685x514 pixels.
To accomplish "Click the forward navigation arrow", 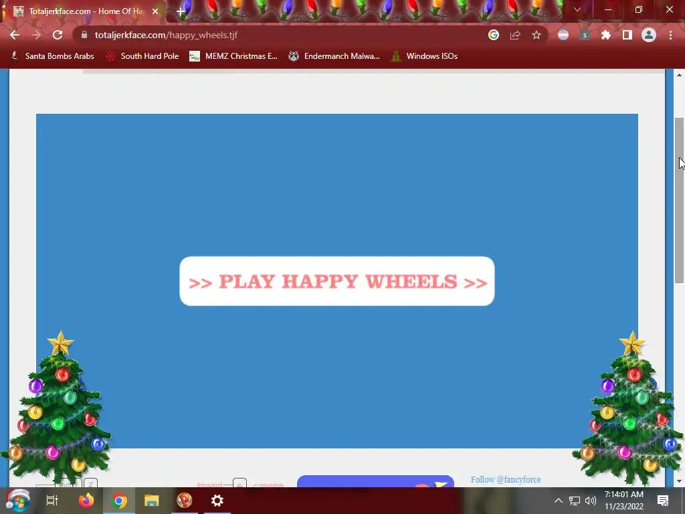I will [36, 35].
